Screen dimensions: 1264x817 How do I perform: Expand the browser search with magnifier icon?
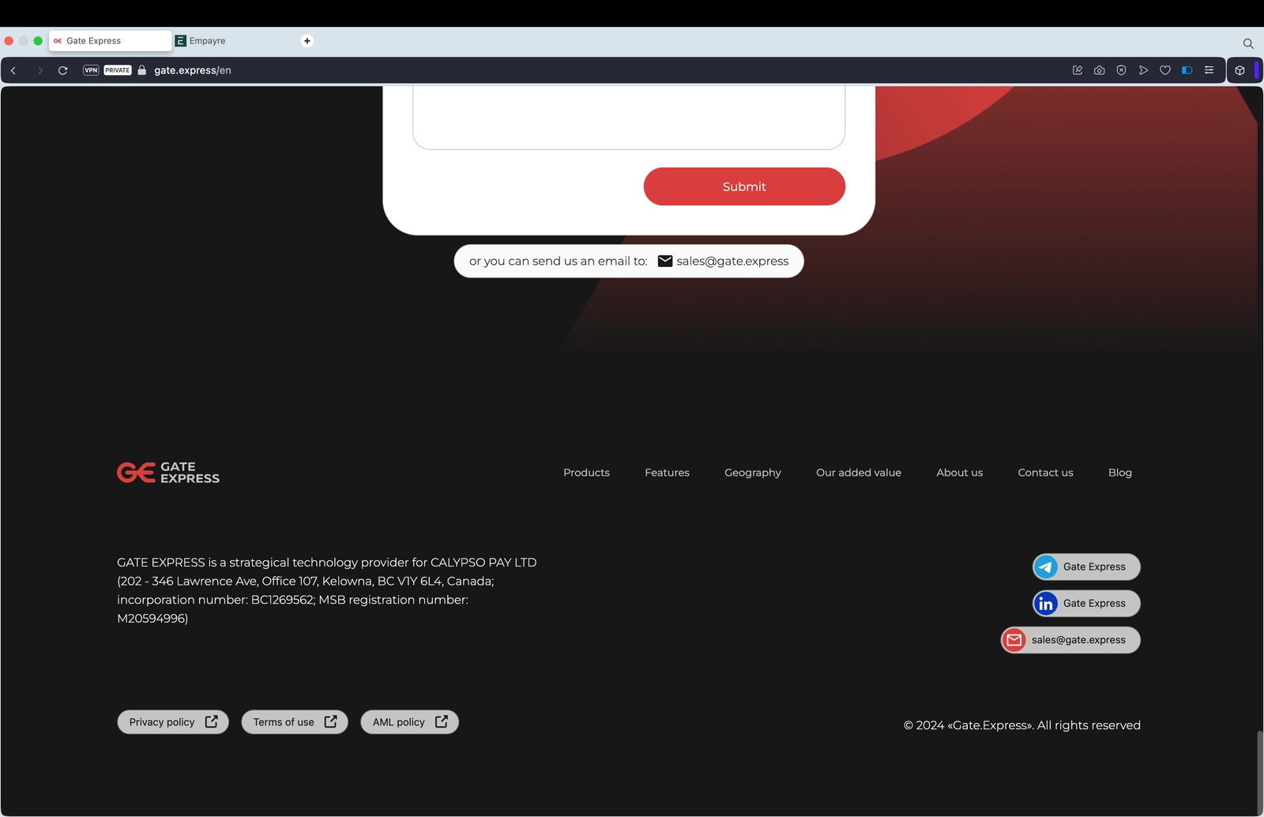point(1248,43)
